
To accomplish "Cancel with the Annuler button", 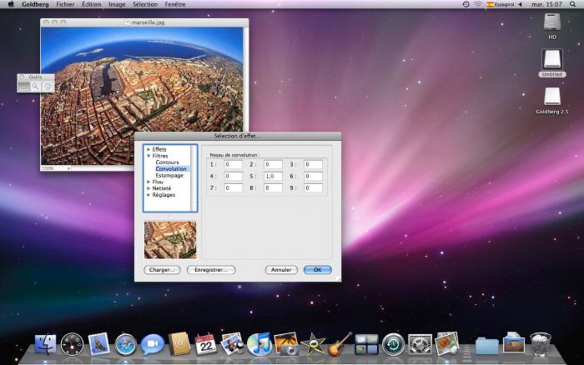I will tap(281, 270).
